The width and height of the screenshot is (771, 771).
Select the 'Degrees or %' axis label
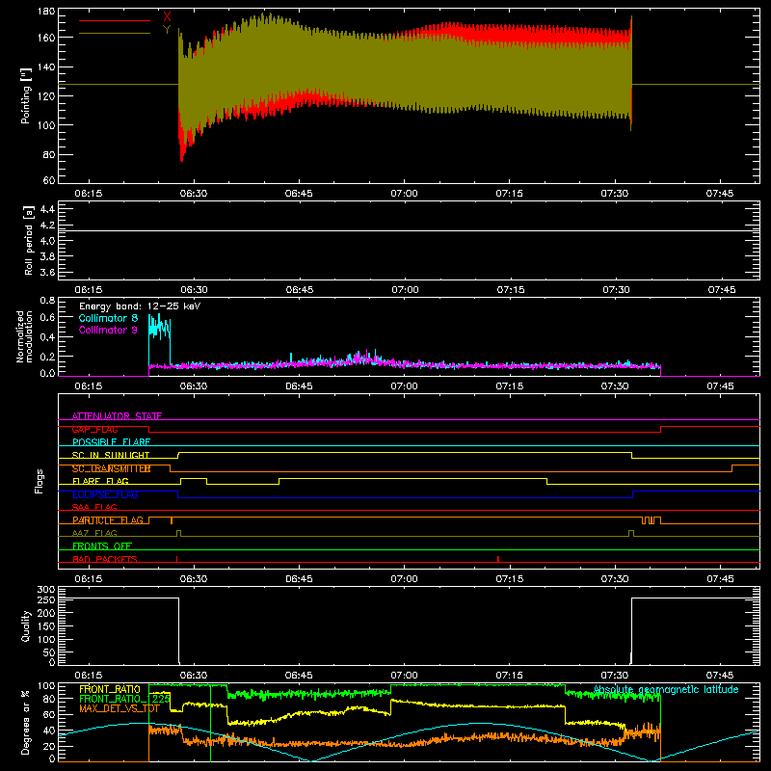click(26, 722)
